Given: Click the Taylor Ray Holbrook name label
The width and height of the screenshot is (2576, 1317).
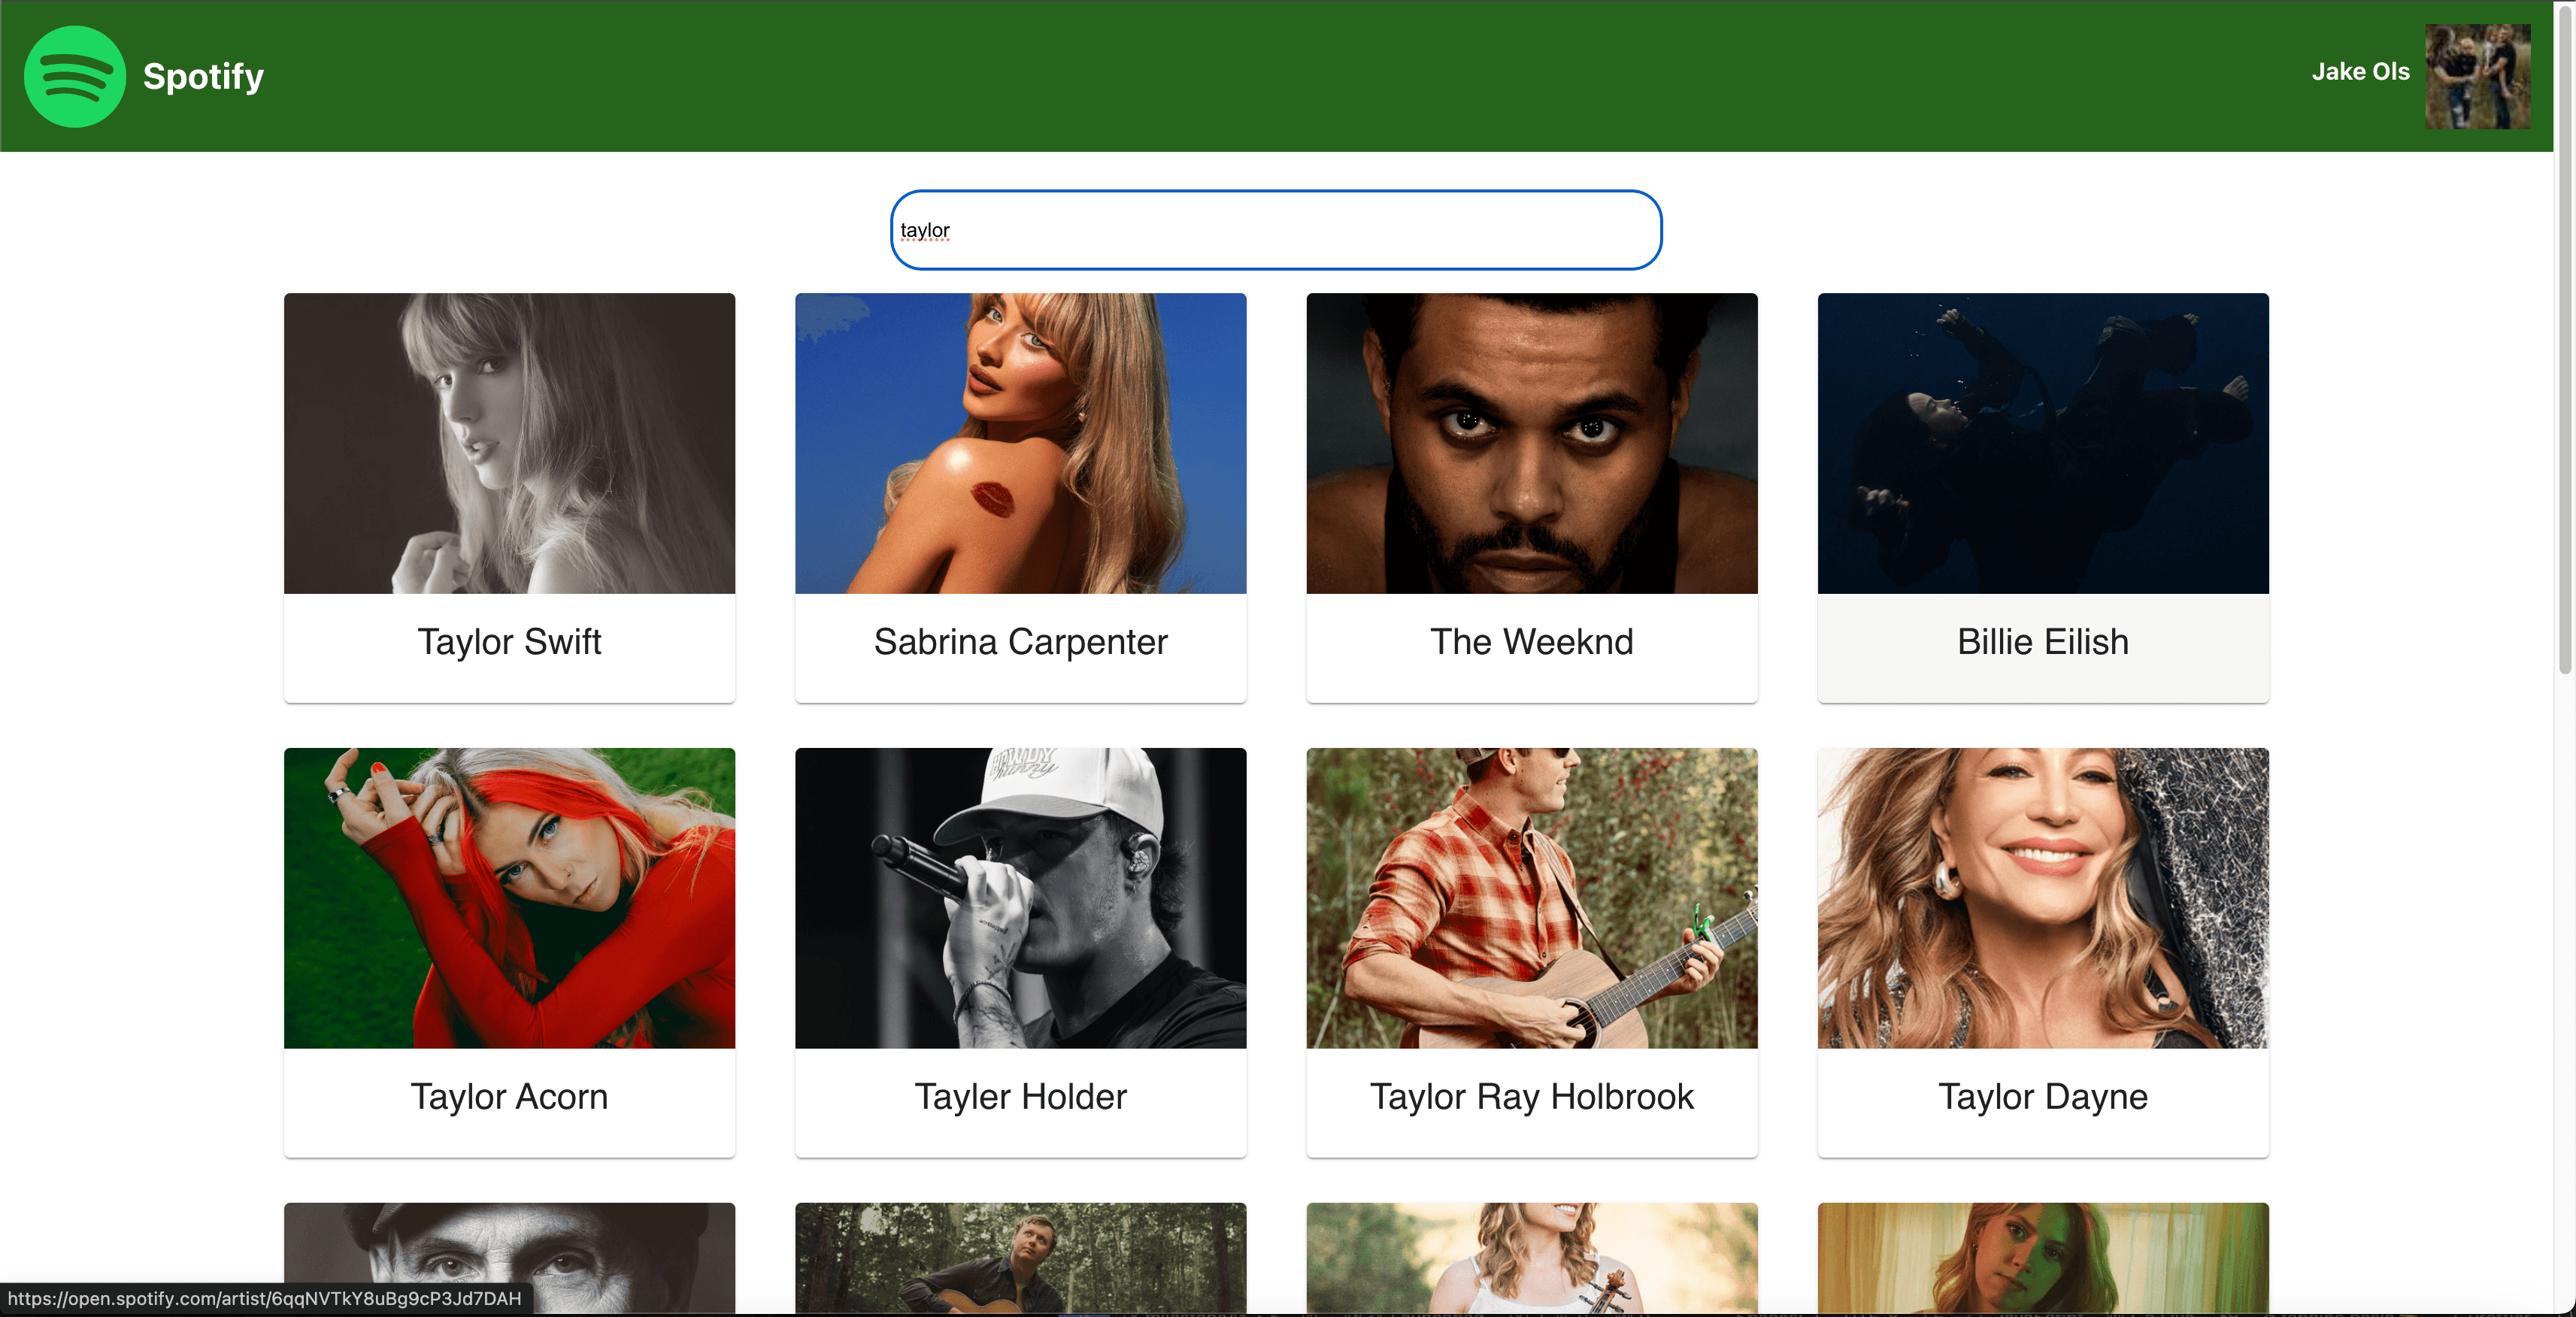Looking at the screenshot, I should tap(1531, 1097).
